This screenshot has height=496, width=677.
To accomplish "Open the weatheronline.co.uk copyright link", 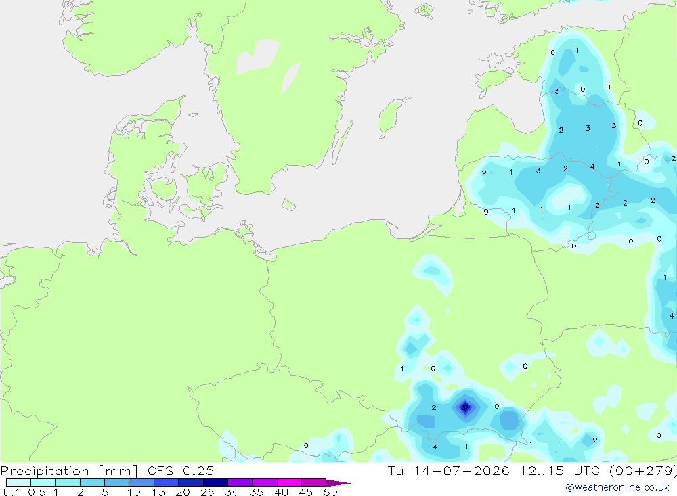I will pyautogui.click(x=617, y=487).
